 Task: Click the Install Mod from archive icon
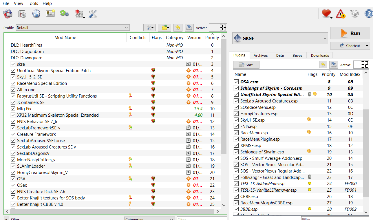tap(22, 13)
